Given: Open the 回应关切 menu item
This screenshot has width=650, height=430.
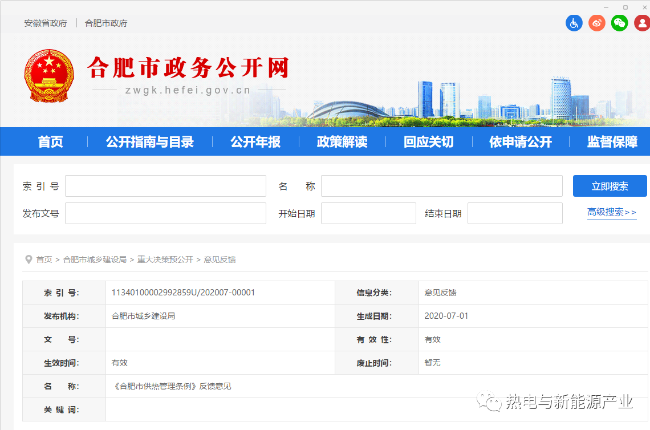Looking at the screenshot, I should [x=429, y=142].
